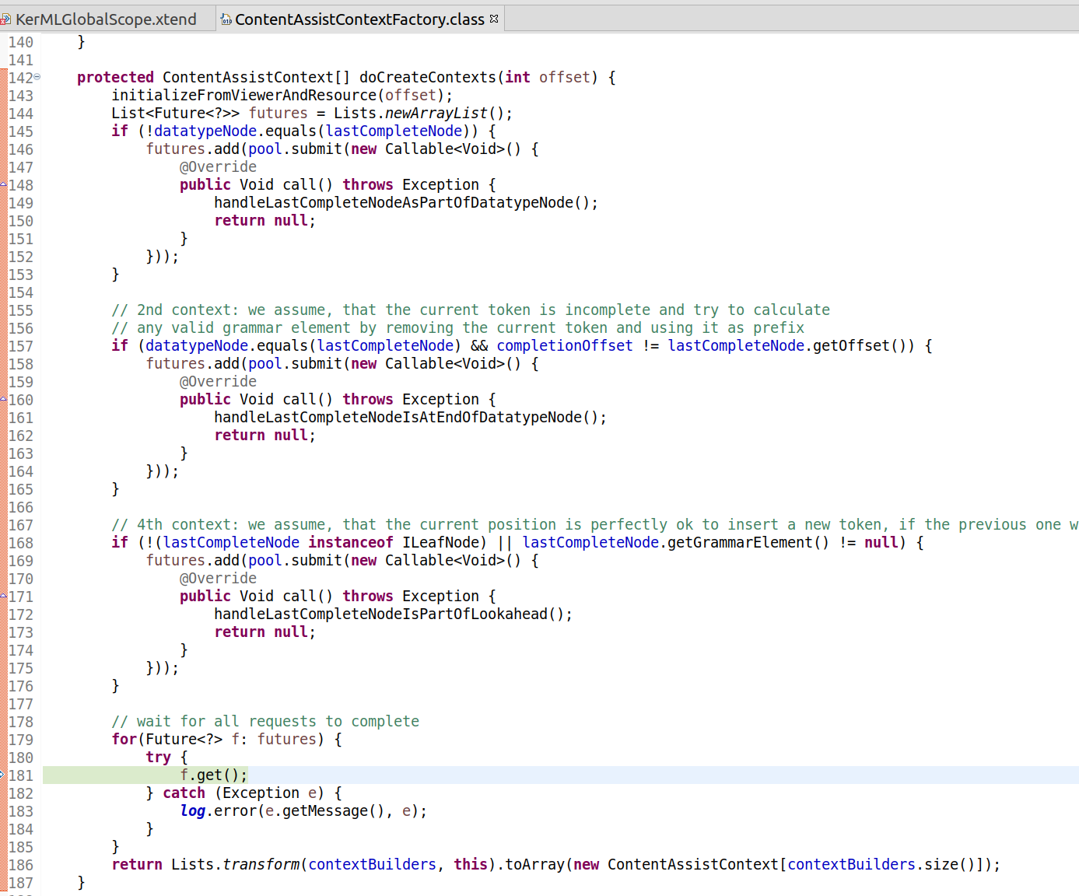The image size is (1079, 896).
Task: Toggle a breakpoint on line 157
Action: 21,345
